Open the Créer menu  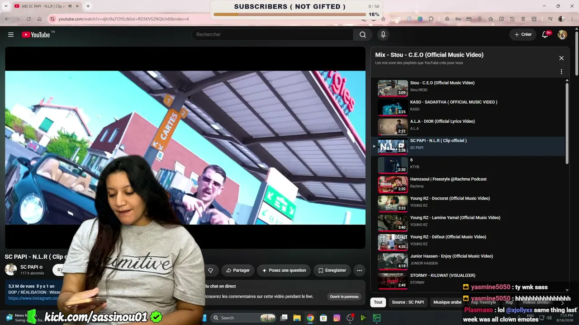point(523,35)
